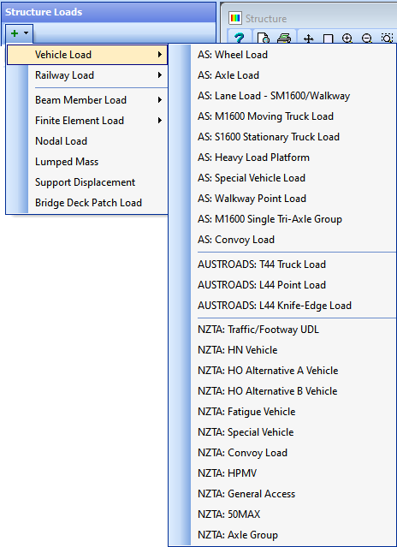Choose Lumped Mass from the menu
Image resolution: width=397 pixels, height=547 pixels.
point(87,162)
